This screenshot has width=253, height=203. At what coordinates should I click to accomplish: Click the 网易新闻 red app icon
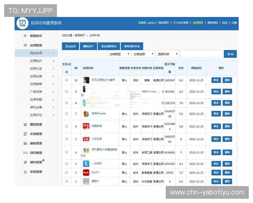click(86, 126)
